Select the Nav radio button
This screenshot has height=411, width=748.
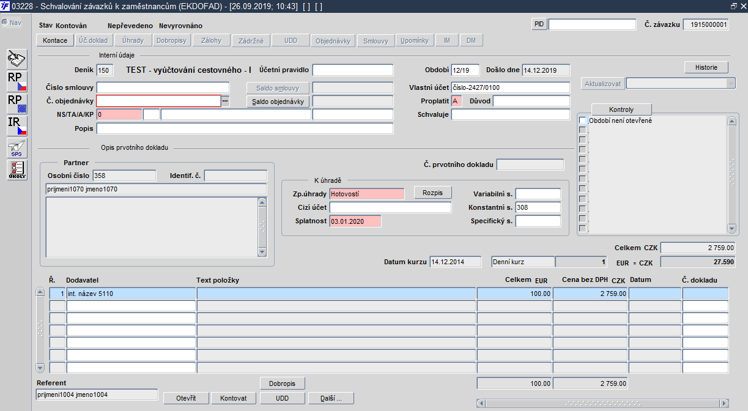(x=5, y=23)
